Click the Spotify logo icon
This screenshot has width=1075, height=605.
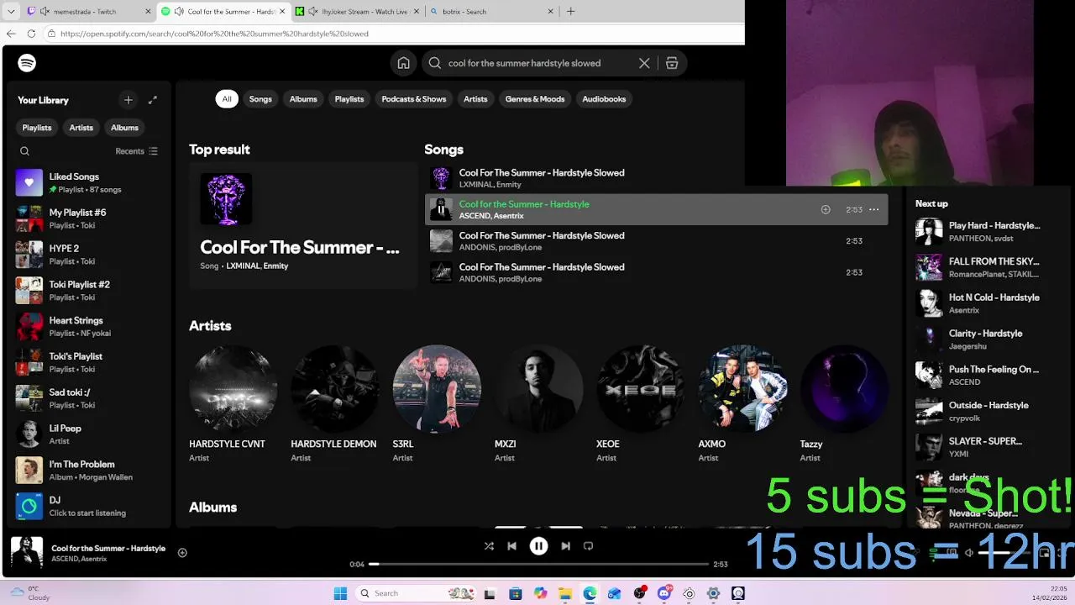pos(27,63)
